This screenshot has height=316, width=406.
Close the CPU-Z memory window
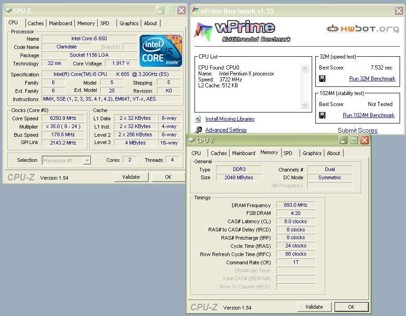364,140
